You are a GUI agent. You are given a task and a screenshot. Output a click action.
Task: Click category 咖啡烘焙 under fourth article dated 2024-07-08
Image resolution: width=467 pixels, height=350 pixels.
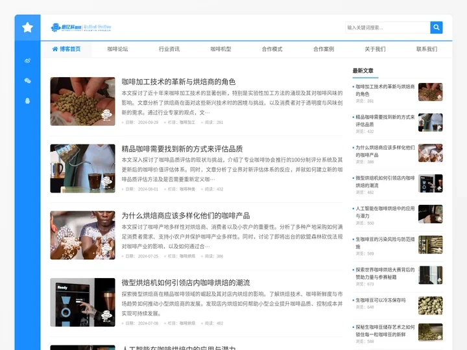coord(187,323)
